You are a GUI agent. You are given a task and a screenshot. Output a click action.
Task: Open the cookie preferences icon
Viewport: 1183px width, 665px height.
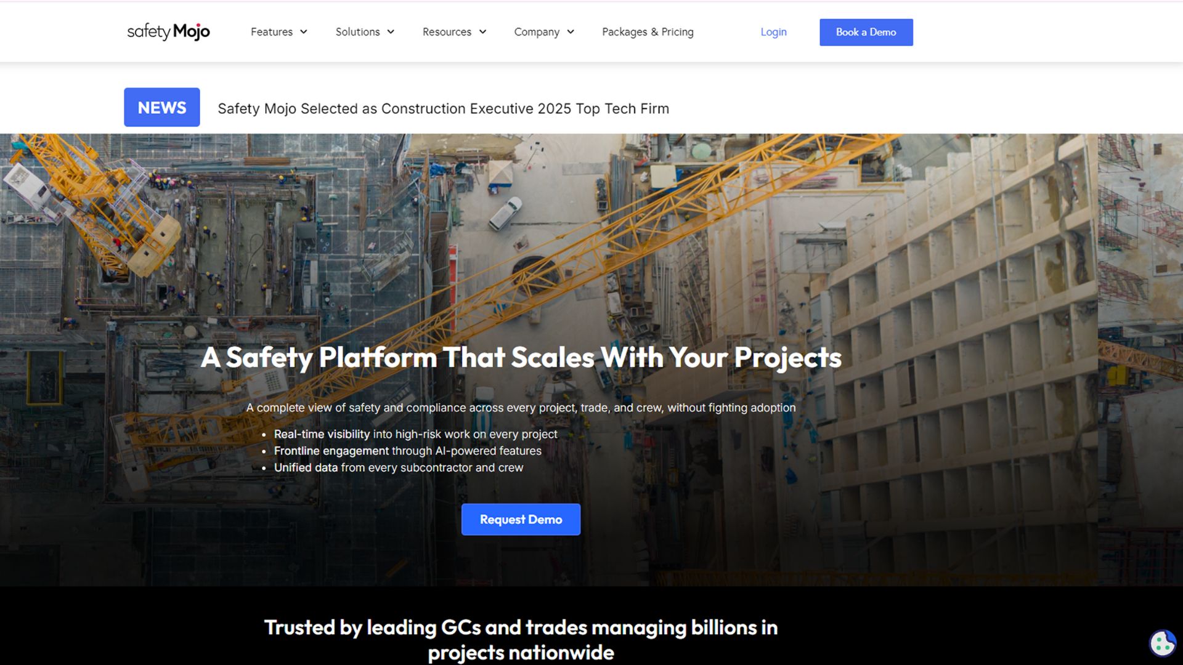tap(1163, 643)
